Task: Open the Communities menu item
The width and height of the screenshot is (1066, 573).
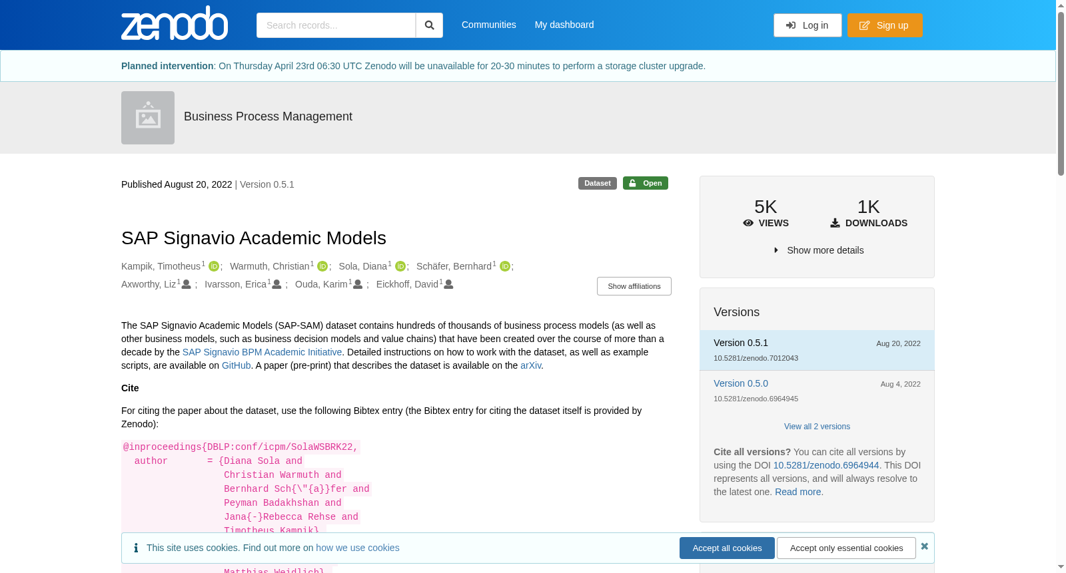Action: (x=489, y=25)
